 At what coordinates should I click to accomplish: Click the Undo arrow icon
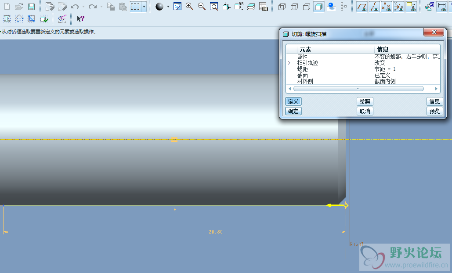pyautogui.click(x=75, y=6)
